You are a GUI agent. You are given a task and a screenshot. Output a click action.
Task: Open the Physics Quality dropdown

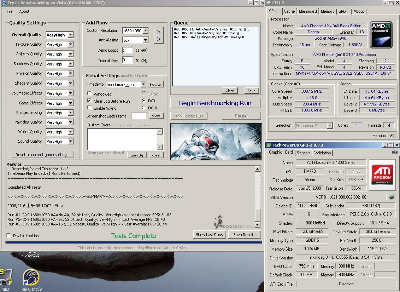71,74
